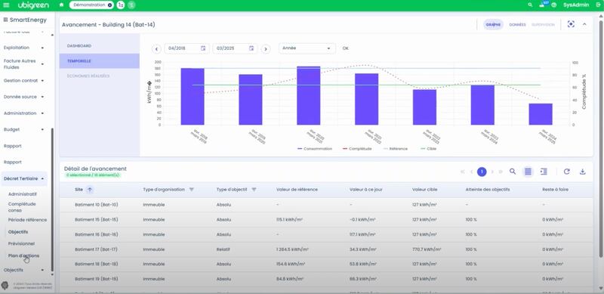Toggle Complétude series in chart legend

coord(356,149)
